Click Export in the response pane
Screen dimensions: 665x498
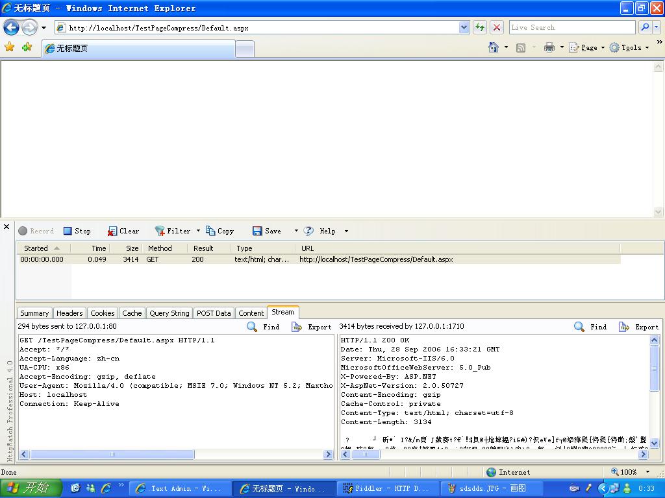point(639,327)
